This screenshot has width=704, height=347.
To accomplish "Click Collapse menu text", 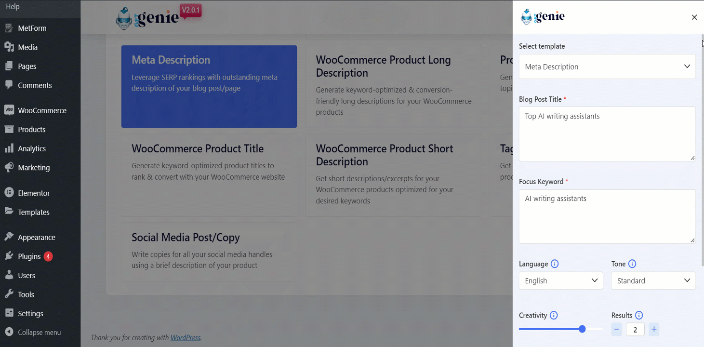I will (40, 332).
